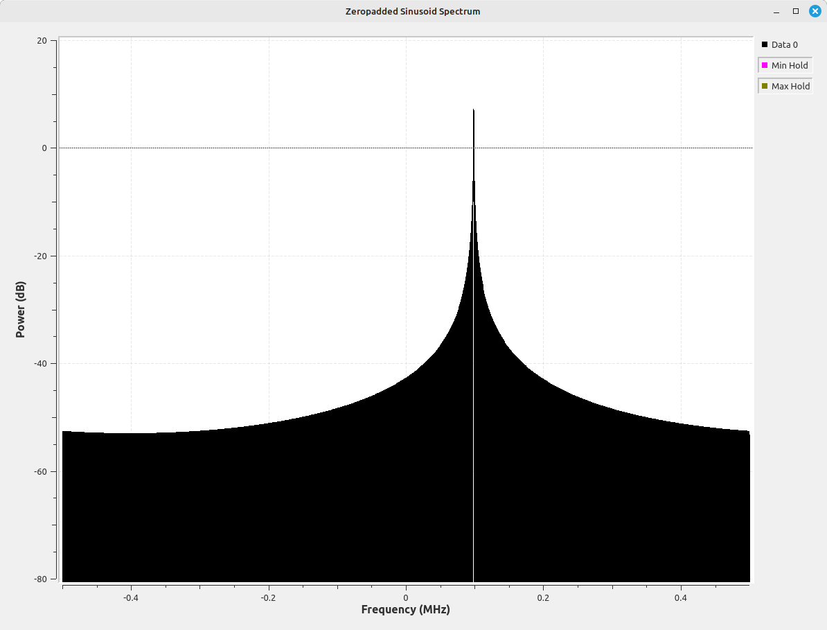
Task: Minimize the spectrum plot window
Action: pyautogui.click(x=778, y=11)
